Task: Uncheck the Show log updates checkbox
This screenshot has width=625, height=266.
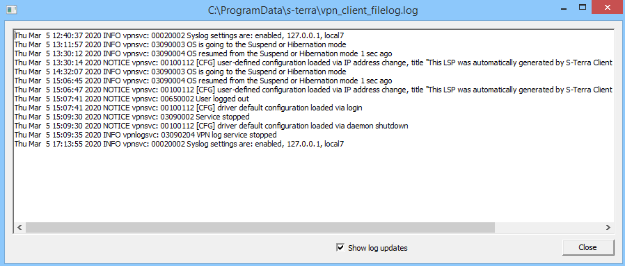Action: tap(340, 248)
